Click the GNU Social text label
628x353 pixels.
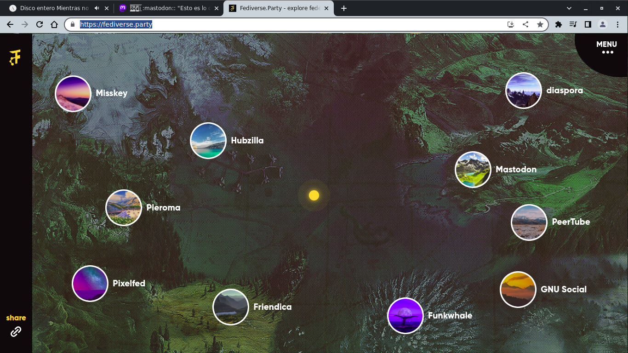564,290
